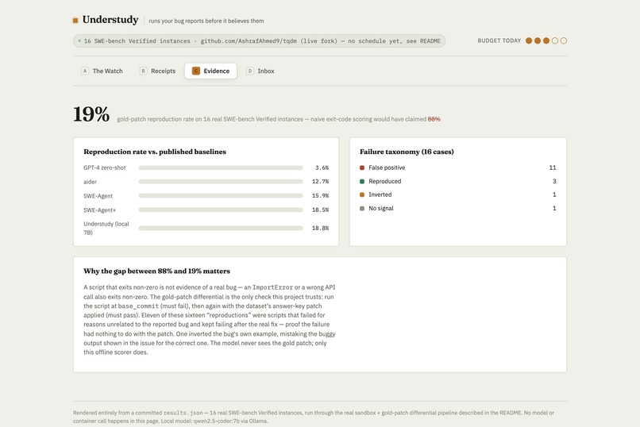640x427 pixels.
Task: Click 'Reproduction rate vs. published baselines' heading
Action: [155, 152]
